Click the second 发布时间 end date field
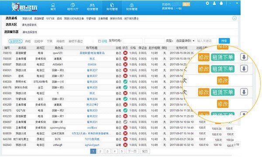Screen dimensions: 262x157 pyautogui.click(x=155, y=41)
